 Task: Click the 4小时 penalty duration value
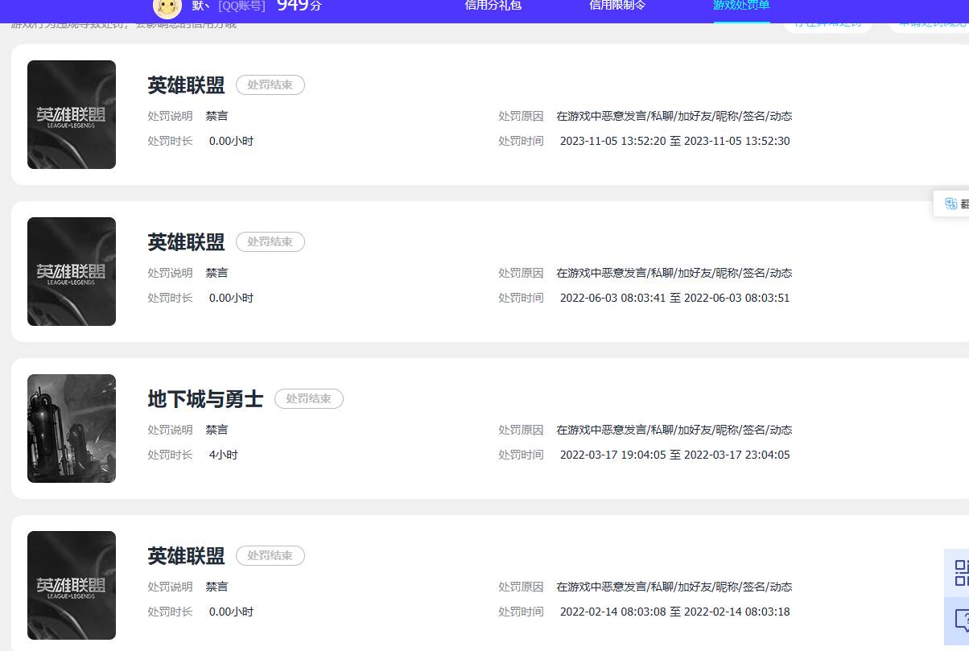coord(223,455)
